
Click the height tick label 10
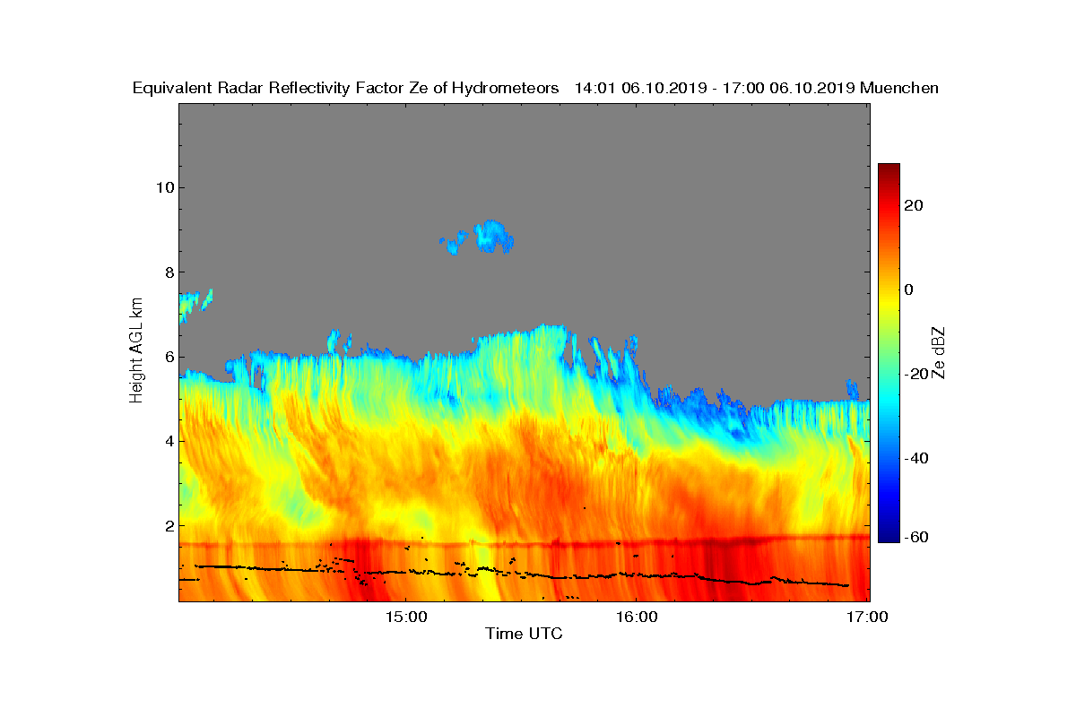tap(164, 187)
